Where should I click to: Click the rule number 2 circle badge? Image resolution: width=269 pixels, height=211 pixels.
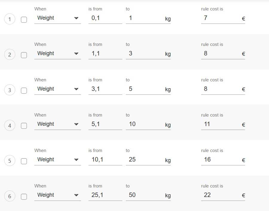[10, 55]
